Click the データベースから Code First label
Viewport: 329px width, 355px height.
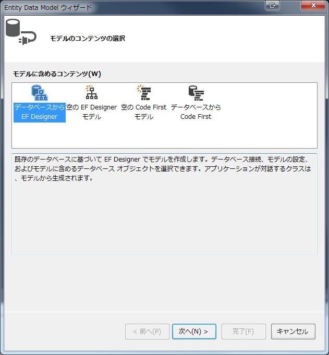pyautogui.click(x=196, y=112)
